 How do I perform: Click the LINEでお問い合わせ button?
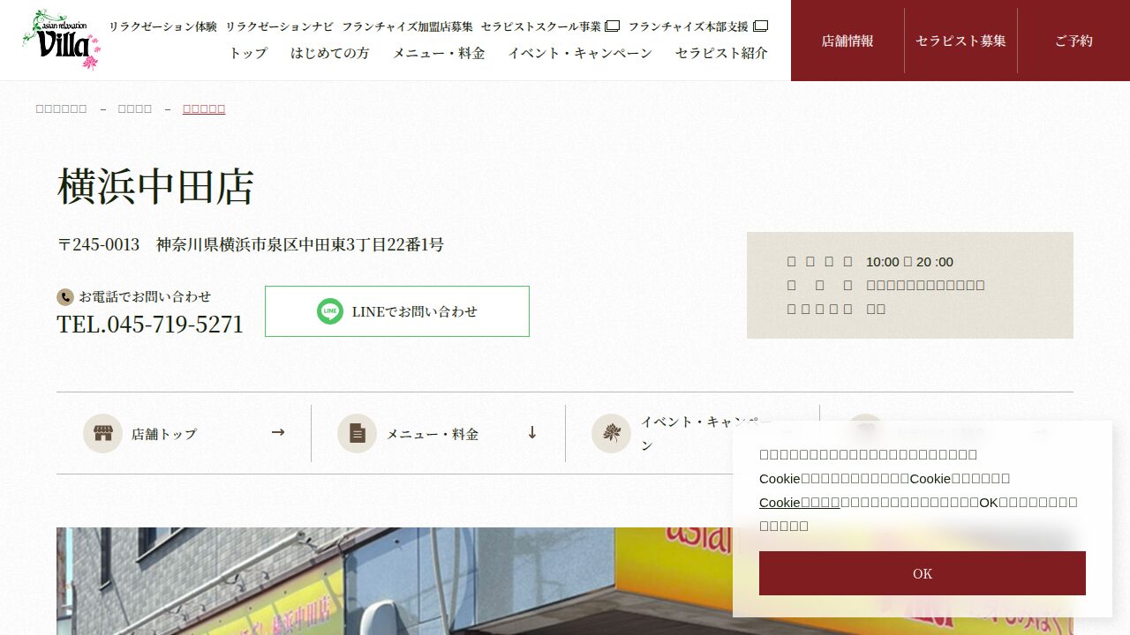click(x=397, y=311)
